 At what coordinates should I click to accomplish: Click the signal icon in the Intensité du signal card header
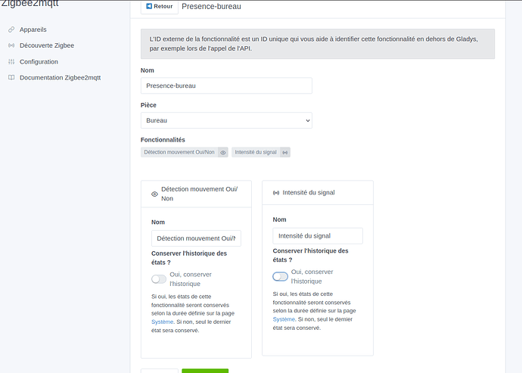tap(275, 193)
